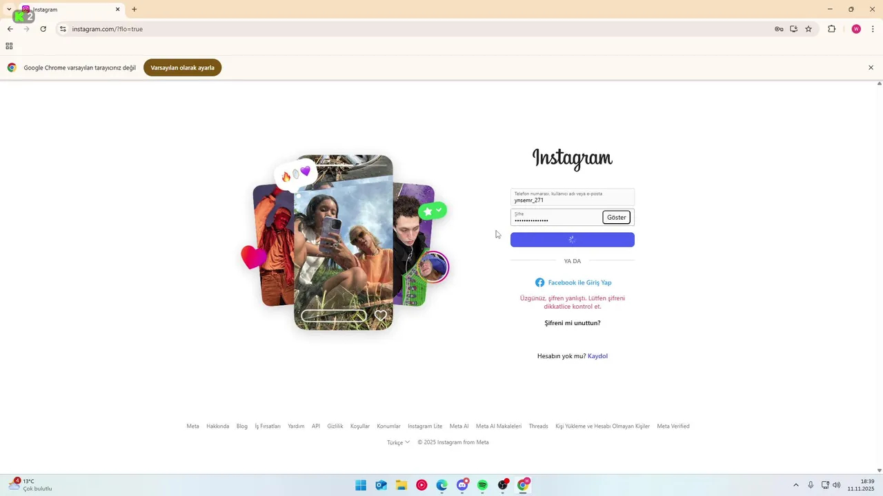Open Gizlilik footer link
883x496 pixels.
335,426
